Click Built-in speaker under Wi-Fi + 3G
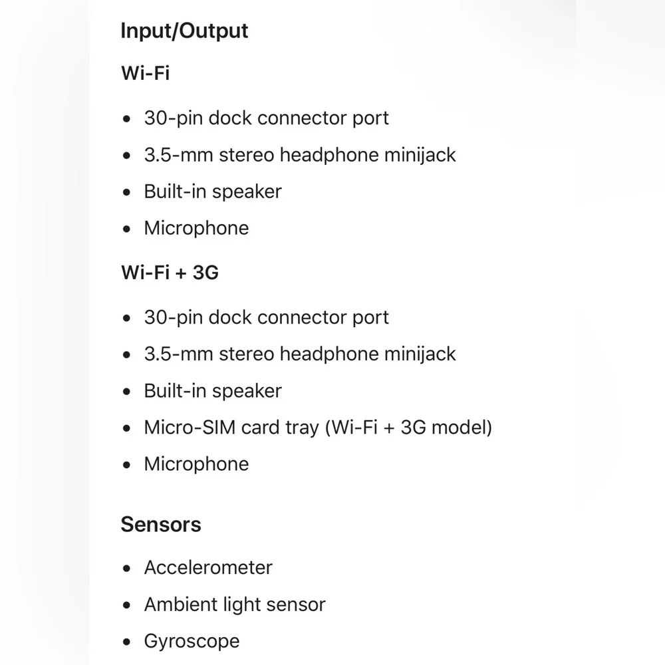The width and height of the screenshot is (665, 665). click(213, 391)
